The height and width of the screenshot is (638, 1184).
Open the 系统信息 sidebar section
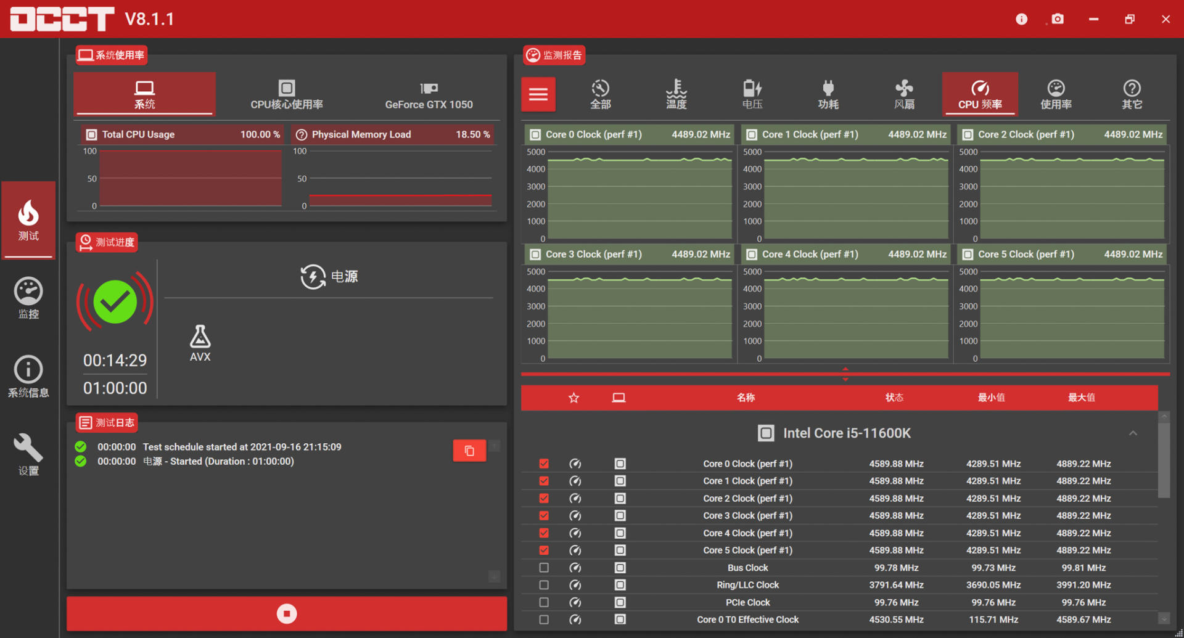28,377
